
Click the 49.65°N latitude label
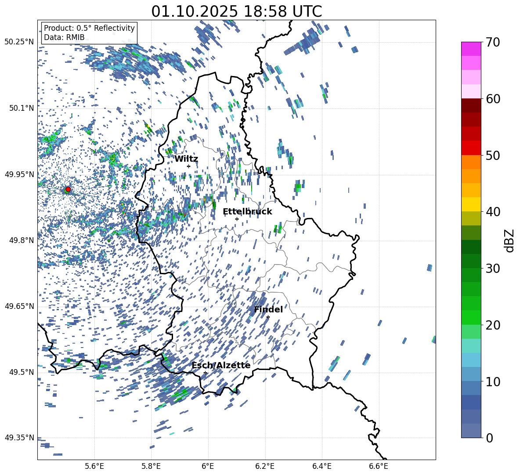coord(19,306)
